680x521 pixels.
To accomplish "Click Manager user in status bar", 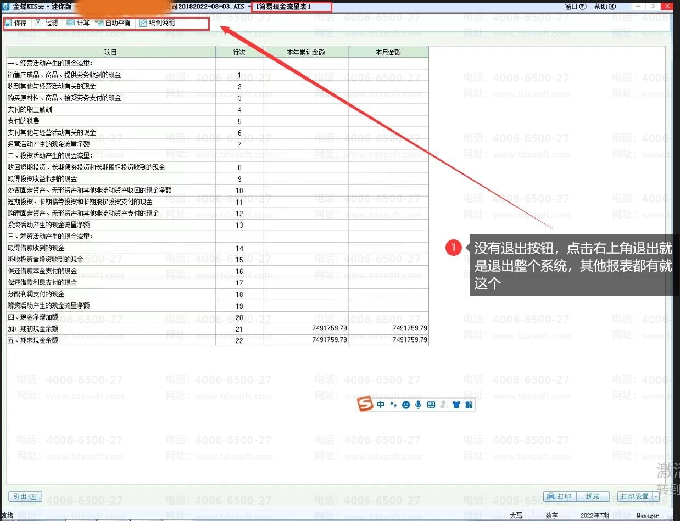I will coord(648,516).
